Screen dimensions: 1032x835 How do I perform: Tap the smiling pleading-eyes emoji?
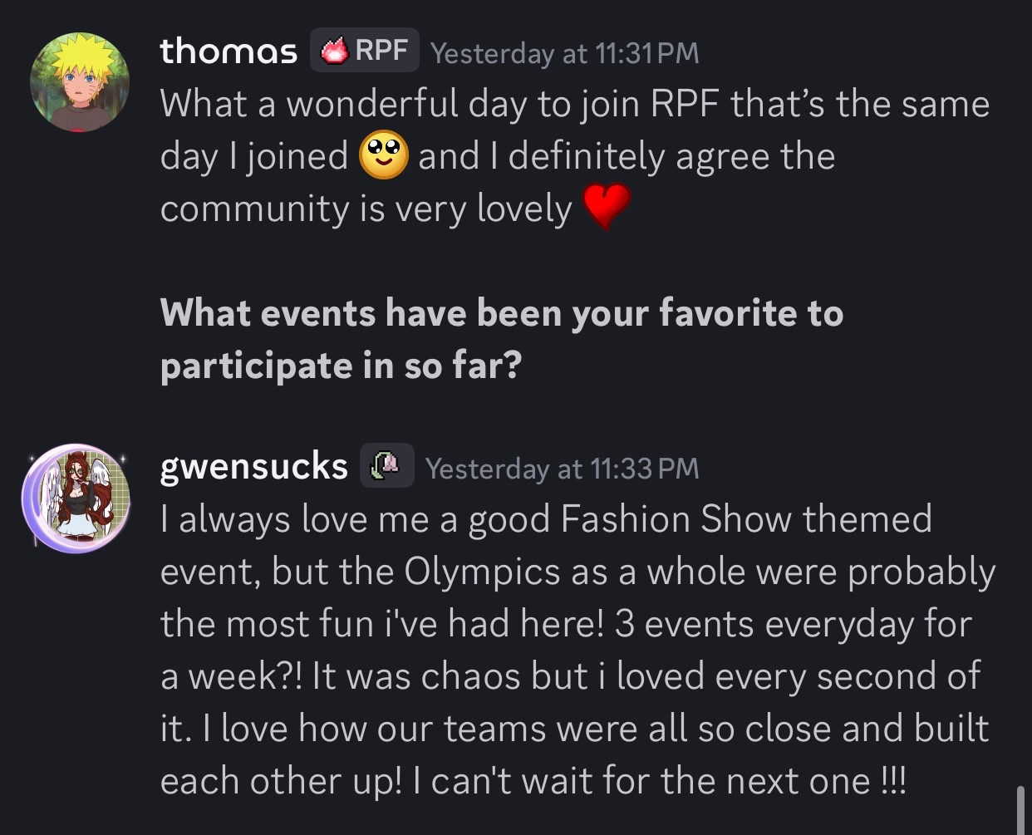[383, 155]
